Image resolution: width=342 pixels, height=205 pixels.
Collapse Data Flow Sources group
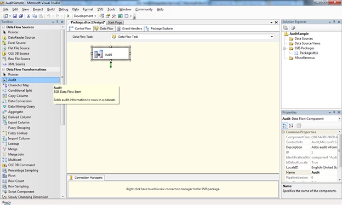(3, 27)
